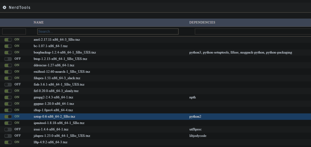This screenshot has width=311, height=147.
Task: Disable gpgme-1.20.0 package toggle
Action: point(8,104)
